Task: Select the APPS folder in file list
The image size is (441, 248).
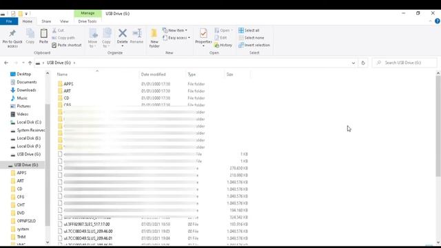Action: tap(68, 84)
